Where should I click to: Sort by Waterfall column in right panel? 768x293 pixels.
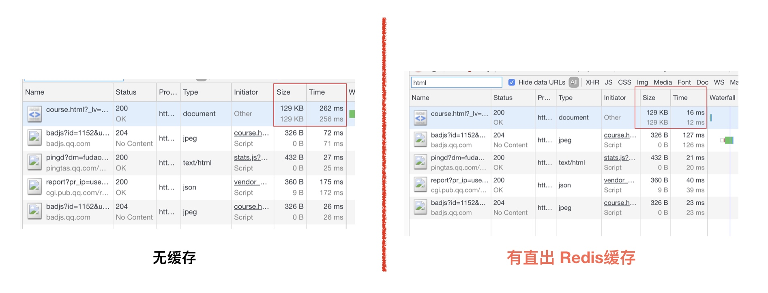coord(722,98)
